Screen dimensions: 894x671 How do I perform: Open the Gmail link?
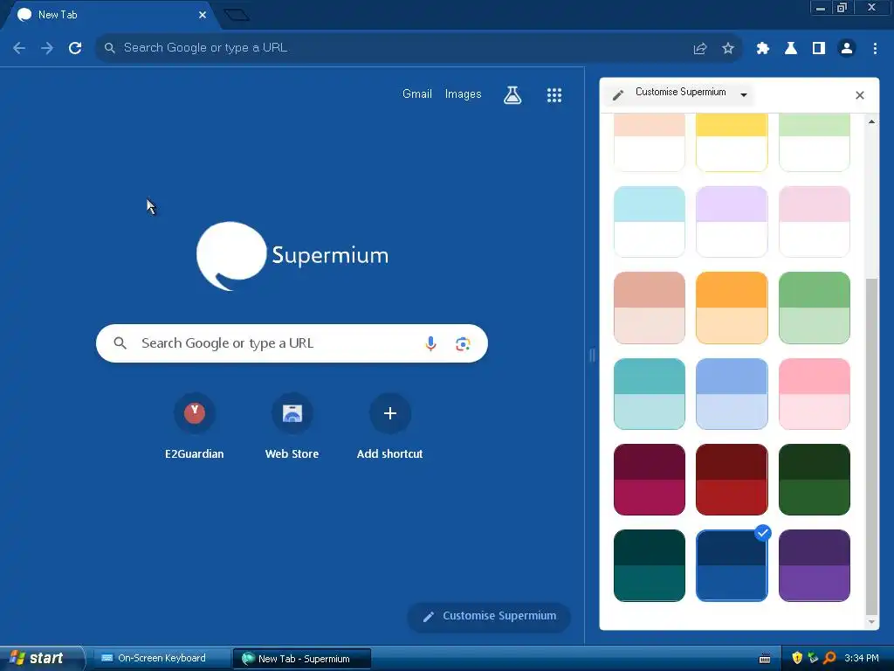click(x=416, y=93)
